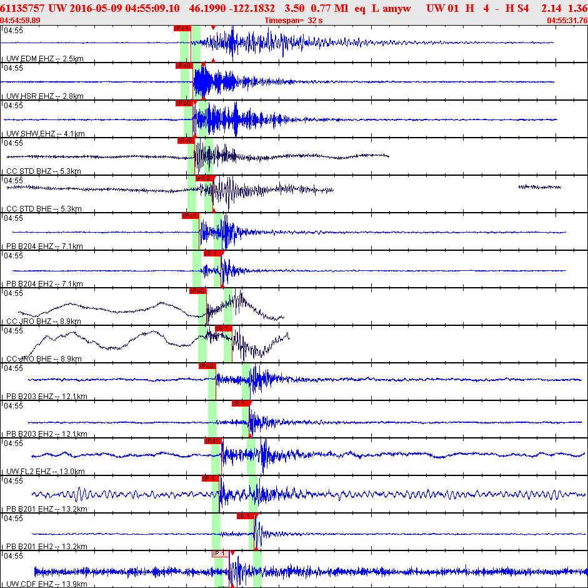Select the iPc1 pick flag on UW EDM EHZ

(182, 28)
